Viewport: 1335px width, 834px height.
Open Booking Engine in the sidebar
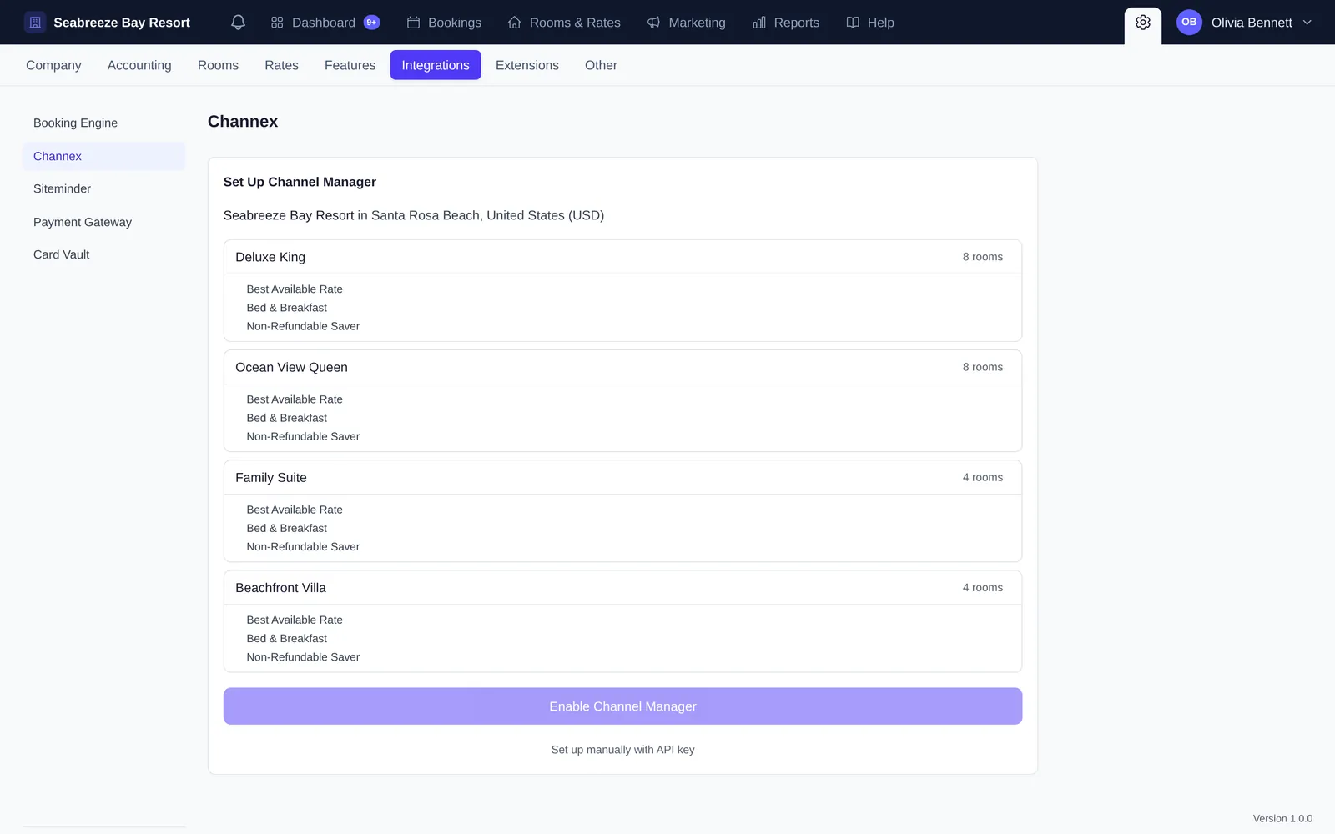pyautogui.click(x=103, y=123)
